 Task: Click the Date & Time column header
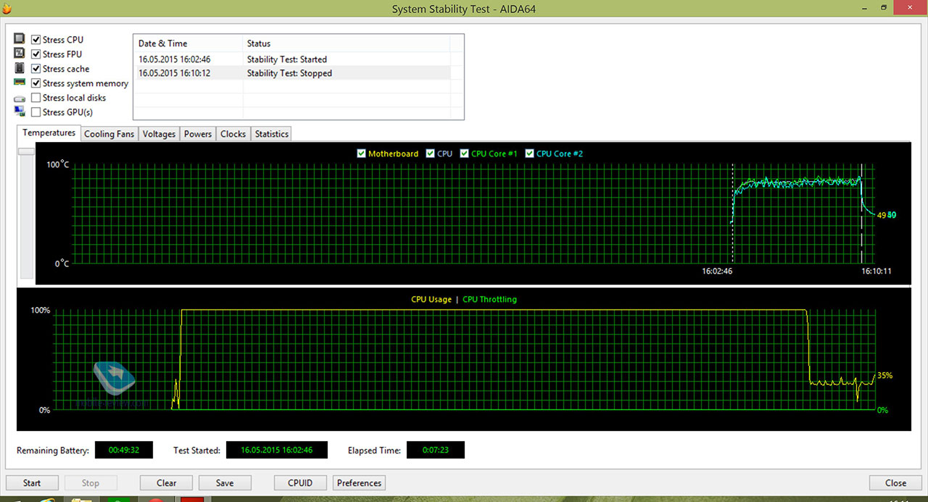(x=188, y=43)
